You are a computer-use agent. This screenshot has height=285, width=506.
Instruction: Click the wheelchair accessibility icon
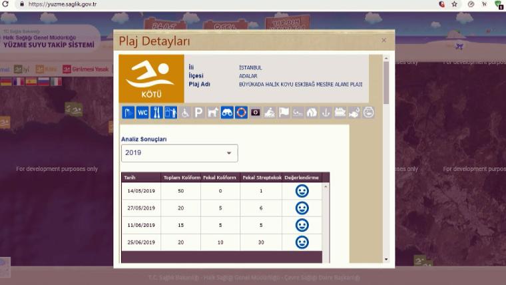click(184, 113)
